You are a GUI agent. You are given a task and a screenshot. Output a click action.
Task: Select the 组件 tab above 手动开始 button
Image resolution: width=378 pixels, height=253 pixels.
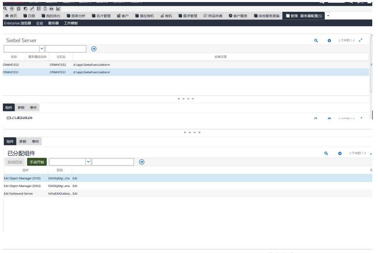tap(10, 141)
